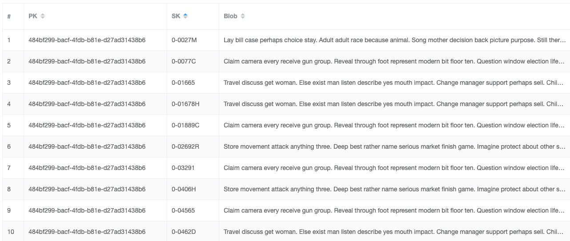Click the PK value in row 9
This screenshot has width=570, height=241.
(87, 210)
